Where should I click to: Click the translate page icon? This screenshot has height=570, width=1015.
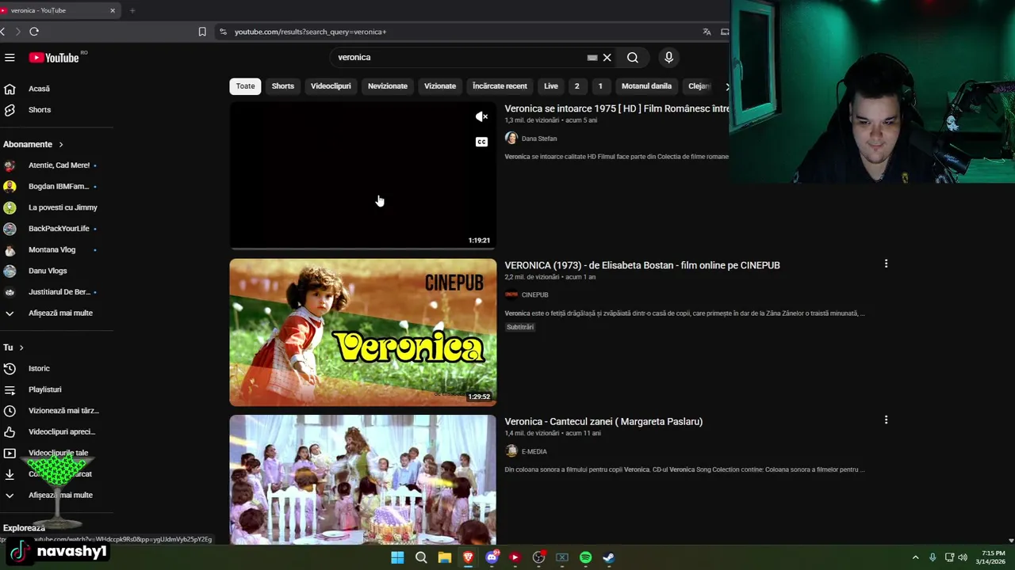click(707, 32)
